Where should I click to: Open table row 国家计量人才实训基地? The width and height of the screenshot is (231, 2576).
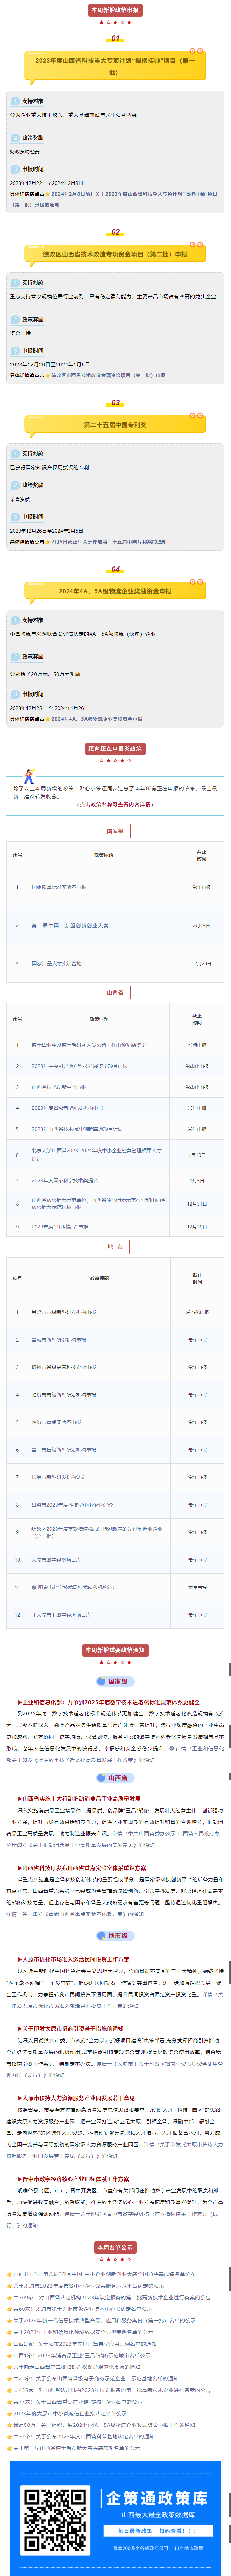pos(115,963)
